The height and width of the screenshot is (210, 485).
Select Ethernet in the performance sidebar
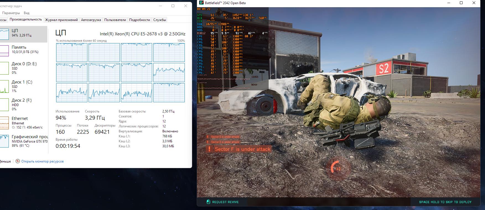[x=24, y=123]
